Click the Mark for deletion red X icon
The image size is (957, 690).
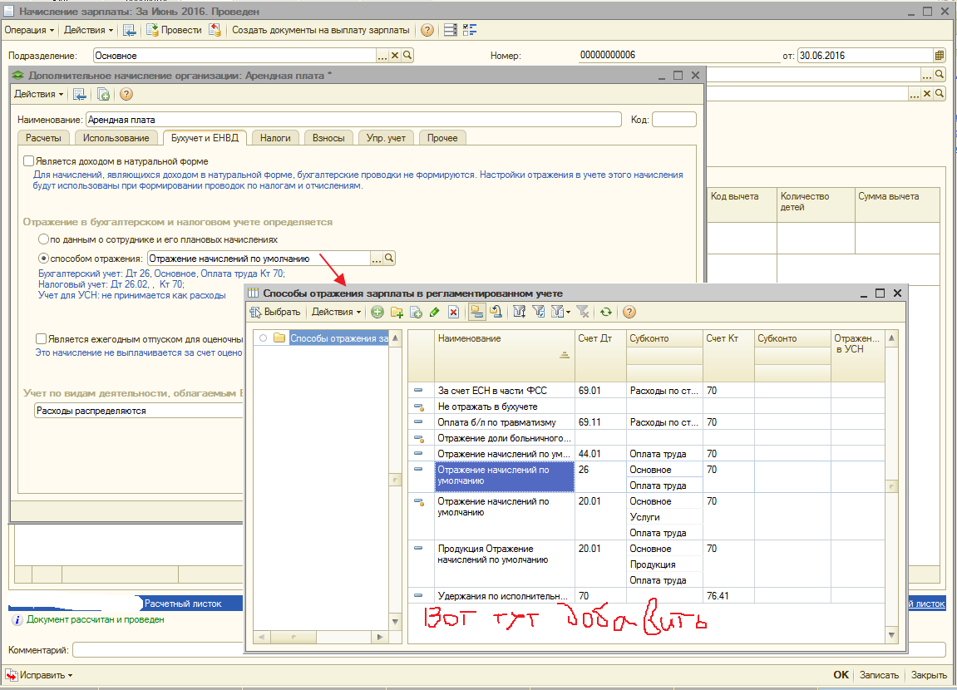point(453,313)
